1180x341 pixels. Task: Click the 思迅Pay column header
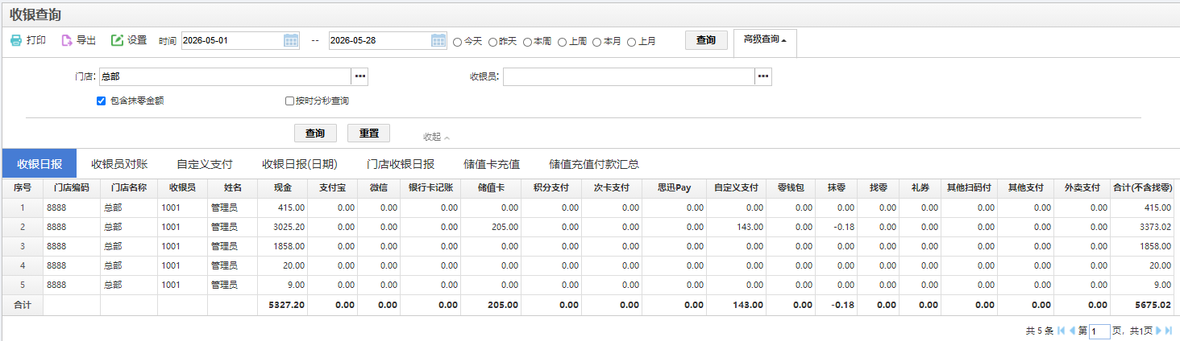674,187
